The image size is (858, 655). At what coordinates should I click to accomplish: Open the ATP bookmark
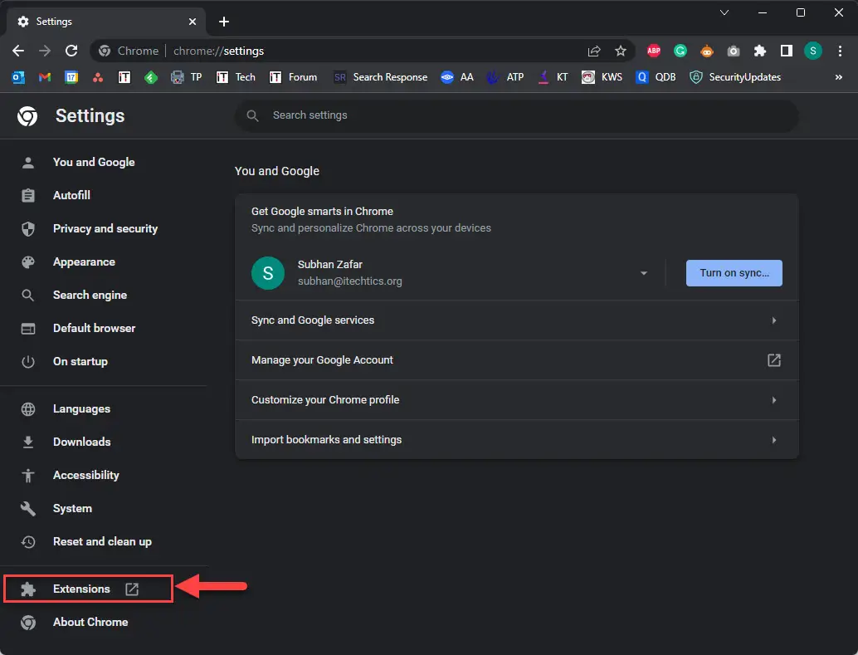point(505,77)
